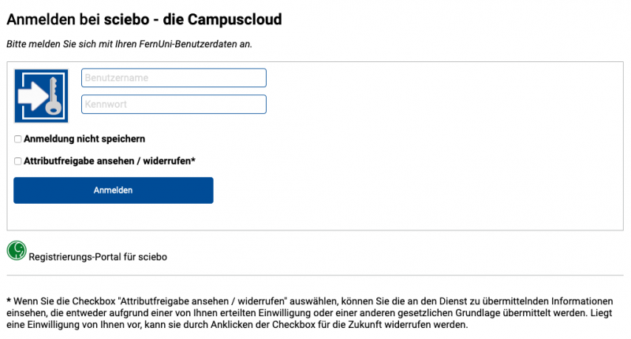Click the 'Attributfreigabe ansehen / widerrufen' label text
Image resolution: width=631 pixels, height=339 pixels.
pos(107,161)
